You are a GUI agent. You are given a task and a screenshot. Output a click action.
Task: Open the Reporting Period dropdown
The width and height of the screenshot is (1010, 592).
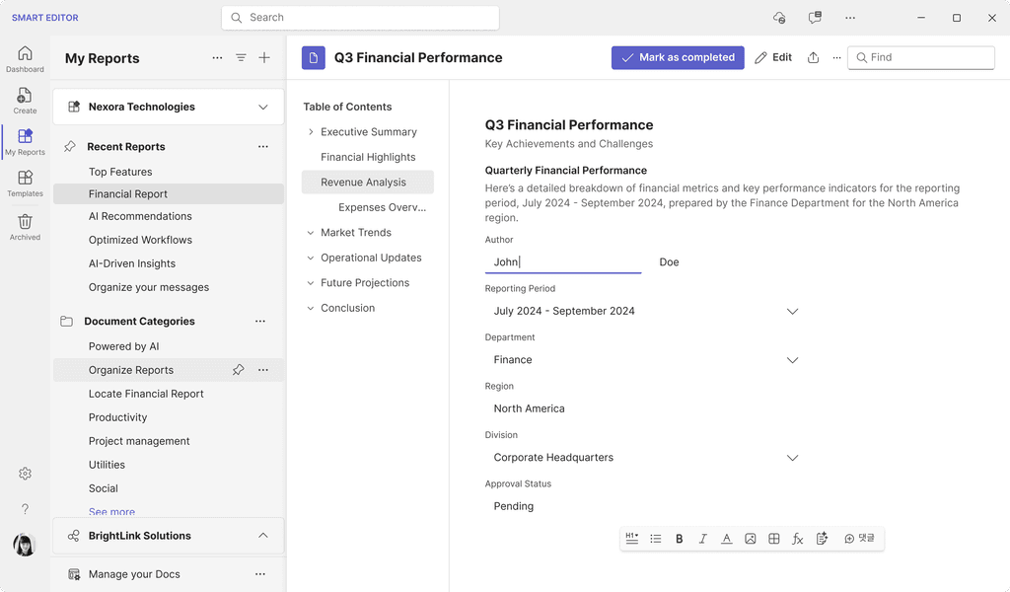[x=792, y=312]
